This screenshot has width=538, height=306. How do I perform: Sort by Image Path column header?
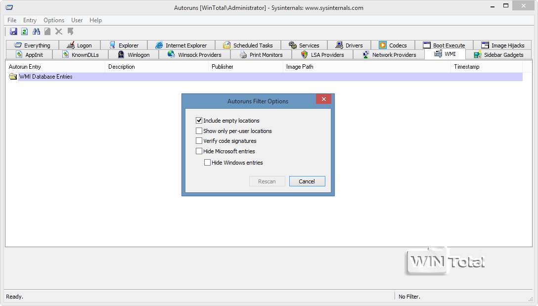[366, 67]
